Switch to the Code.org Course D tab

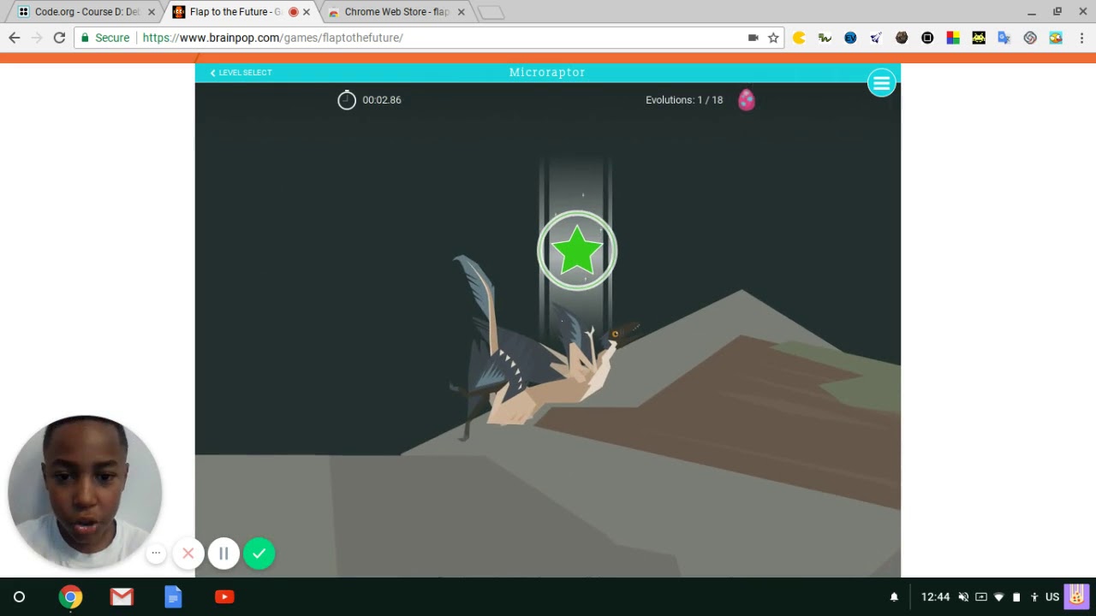[85, 12]
